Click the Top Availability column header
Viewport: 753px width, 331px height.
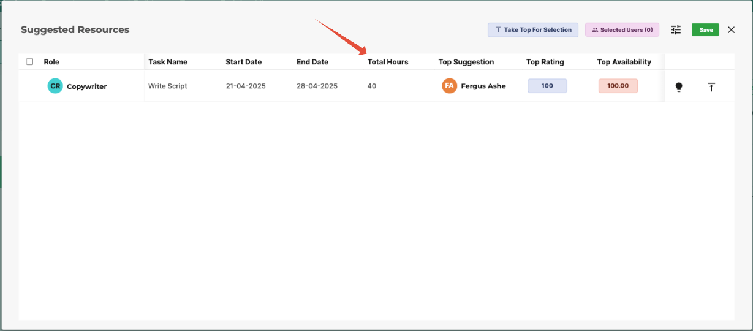click(624, 62)
